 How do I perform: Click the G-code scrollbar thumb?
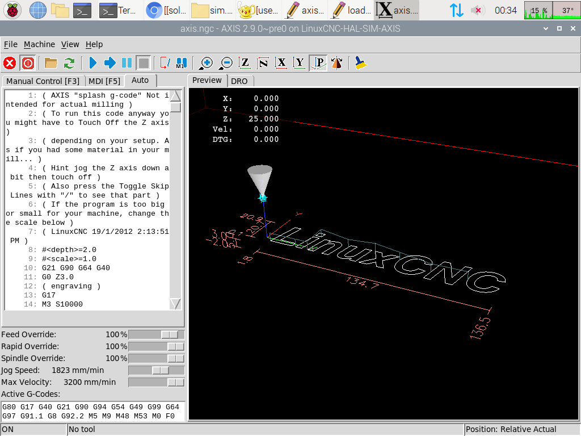(175, 107)
